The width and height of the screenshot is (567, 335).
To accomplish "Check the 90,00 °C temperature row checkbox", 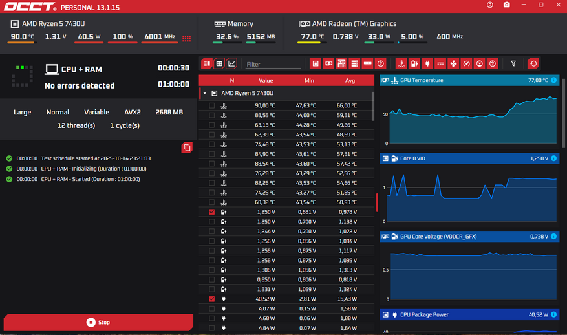I will click(212, 105).
